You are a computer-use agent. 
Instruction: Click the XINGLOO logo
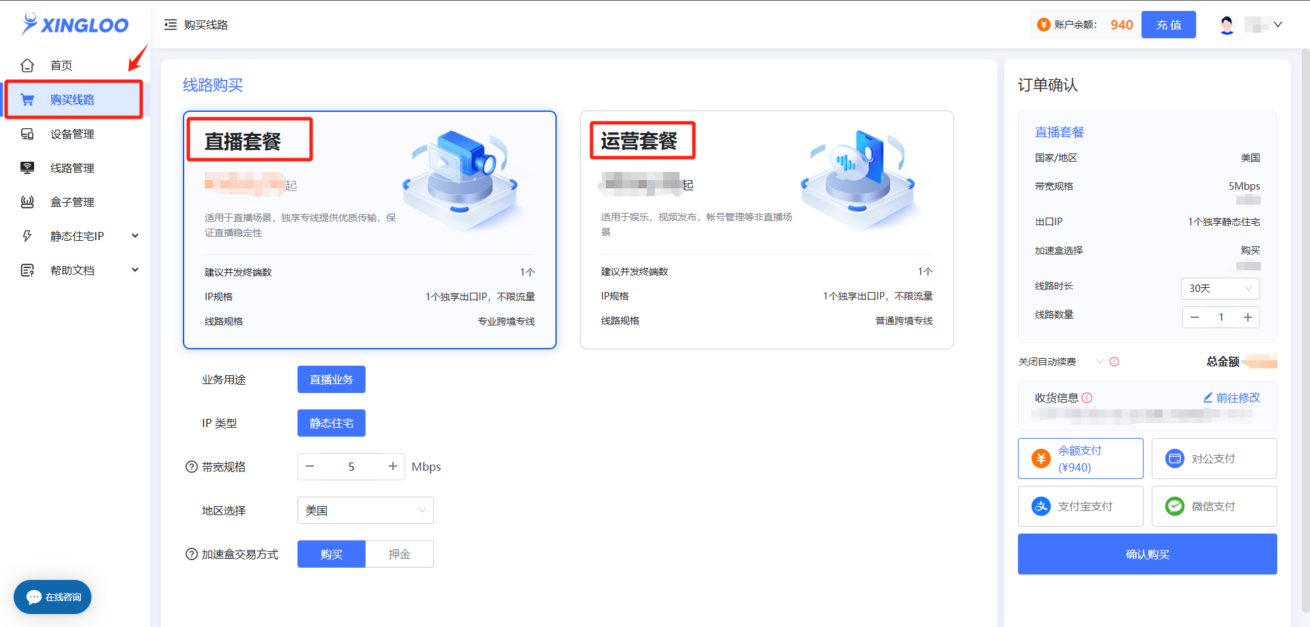[75, 25]
